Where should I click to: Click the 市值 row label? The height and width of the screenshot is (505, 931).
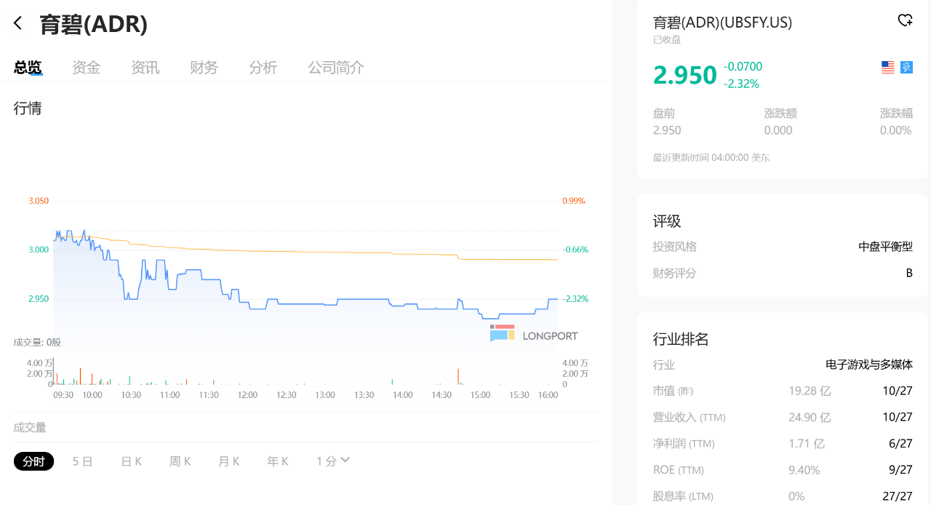pyautogui.click(x=673, y=391)
